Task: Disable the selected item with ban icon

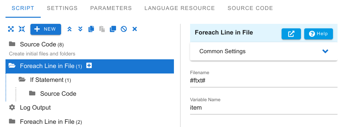Action: click(x=124, y=29)
